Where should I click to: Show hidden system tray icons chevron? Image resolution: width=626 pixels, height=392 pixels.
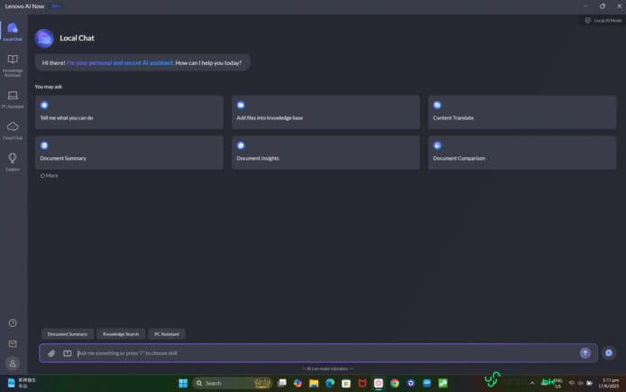(x=532, y=383)
